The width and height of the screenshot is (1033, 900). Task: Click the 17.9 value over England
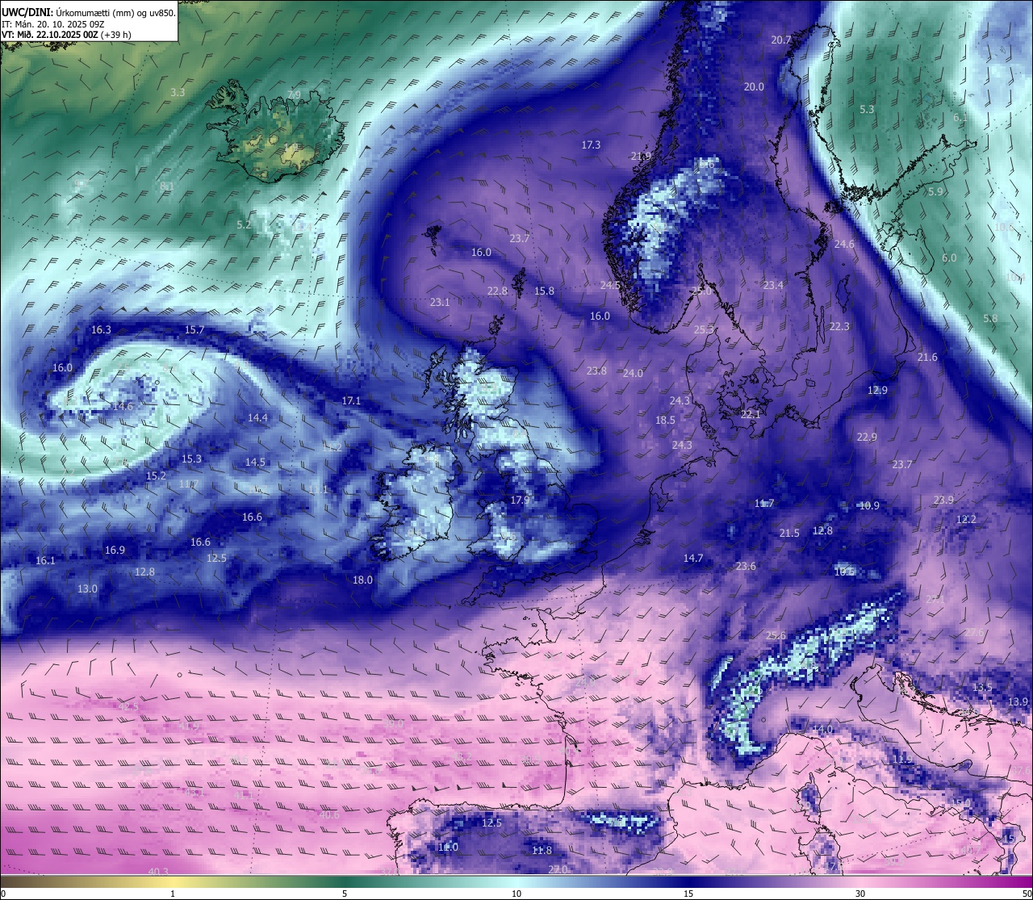pyautogui.click(x=520, y=500)
